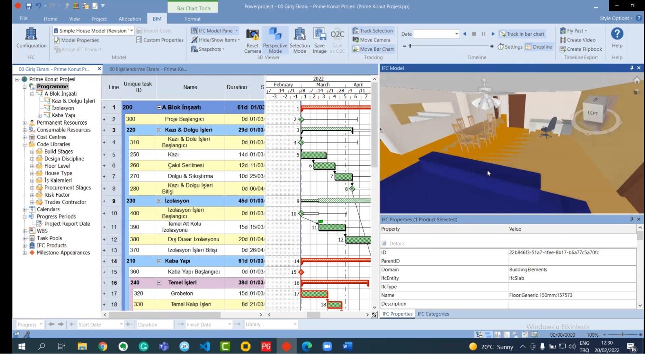Click the Save Image icon
This screenshot has height=354, width=646.
click(319, 41)
